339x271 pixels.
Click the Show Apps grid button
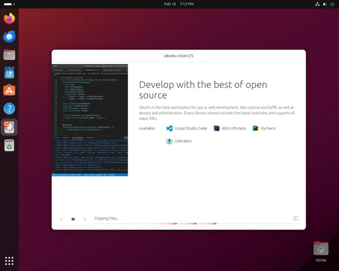[9, 261]
